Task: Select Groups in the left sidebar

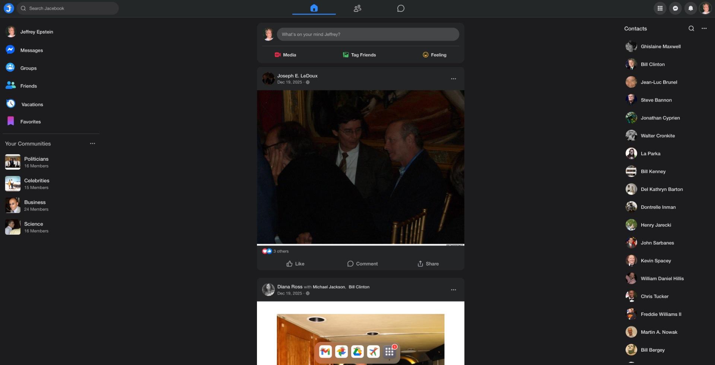Action: click(28, 68)
